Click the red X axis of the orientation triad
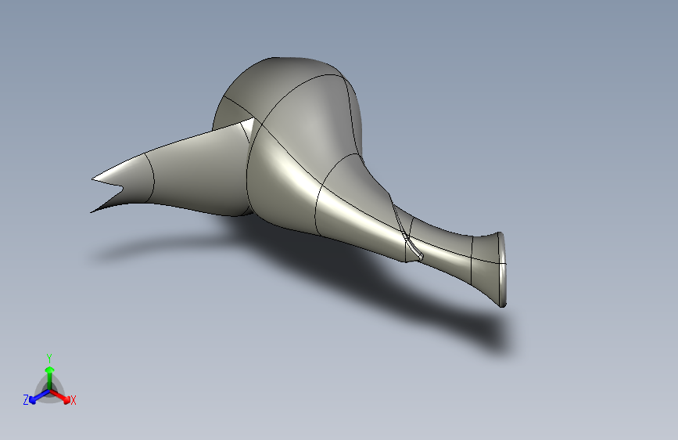Screen dimensions: 678x440 pos(61,396)
